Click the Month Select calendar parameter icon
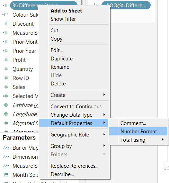The image size is (169, 183). (x=6, y=175)
